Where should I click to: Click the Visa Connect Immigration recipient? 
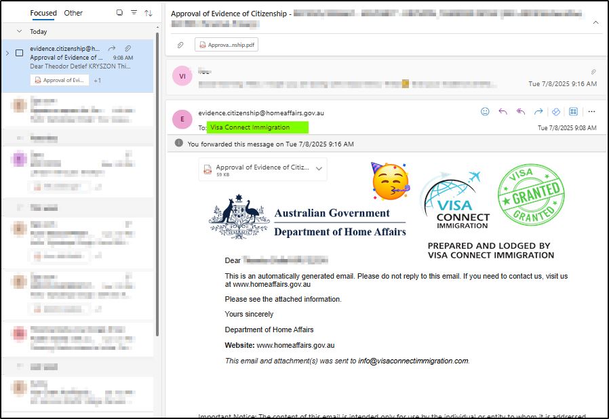[x=258, y=127]
